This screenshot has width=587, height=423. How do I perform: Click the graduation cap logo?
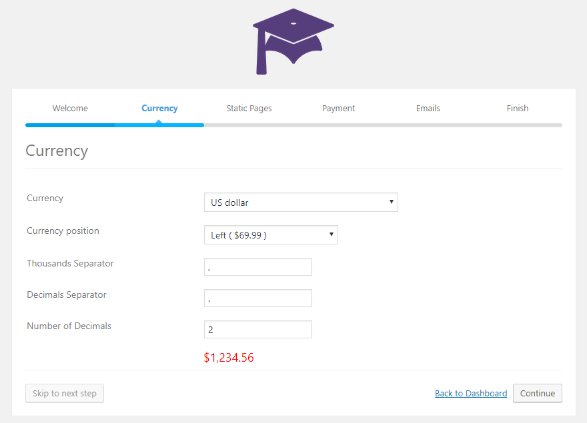[293, 40]
